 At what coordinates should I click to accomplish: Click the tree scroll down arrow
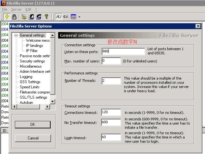pos(53,101)
